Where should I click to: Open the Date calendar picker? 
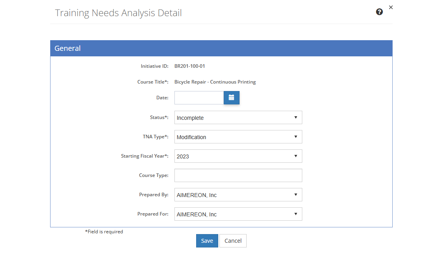pyautogui.click(x=231, y=98)
